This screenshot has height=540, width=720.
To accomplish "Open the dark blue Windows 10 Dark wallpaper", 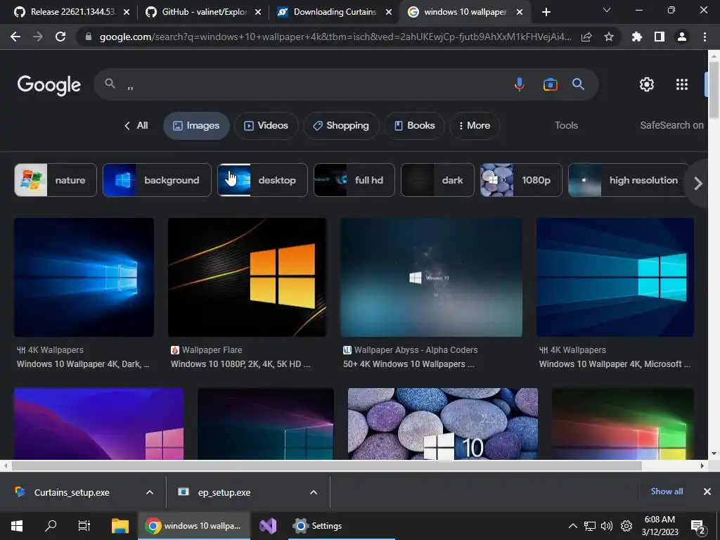I will tap(84, 277).
